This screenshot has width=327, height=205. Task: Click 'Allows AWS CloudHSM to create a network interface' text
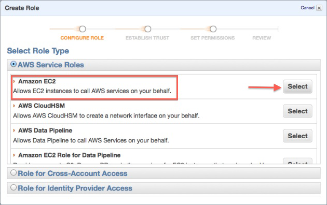[106, 115]
